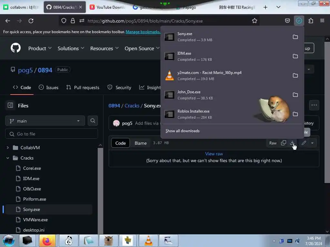
Task: Click the Raw button
Action: [x=273, y=143]
